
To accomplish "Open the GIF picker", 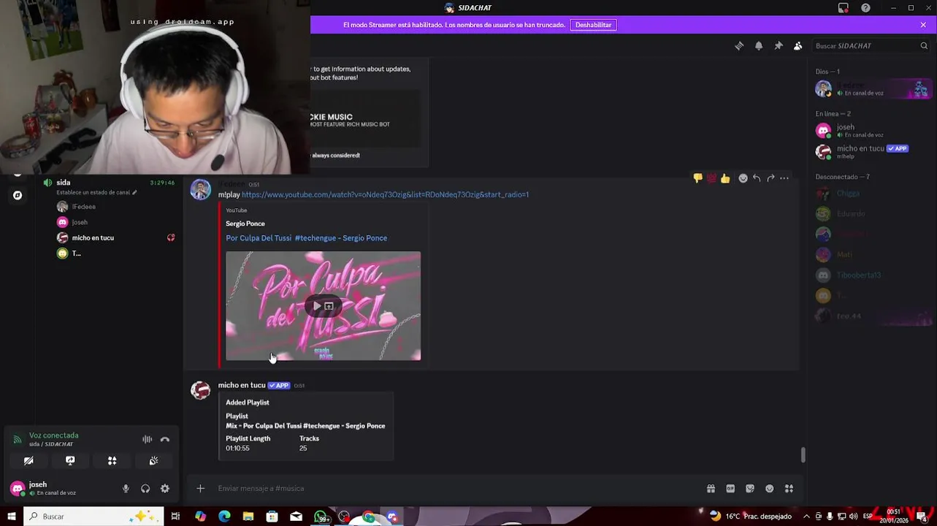I will [730, 489].
